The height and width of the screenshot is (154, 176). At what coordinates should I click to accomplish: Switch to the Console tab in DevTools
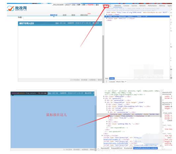[126, 6]
